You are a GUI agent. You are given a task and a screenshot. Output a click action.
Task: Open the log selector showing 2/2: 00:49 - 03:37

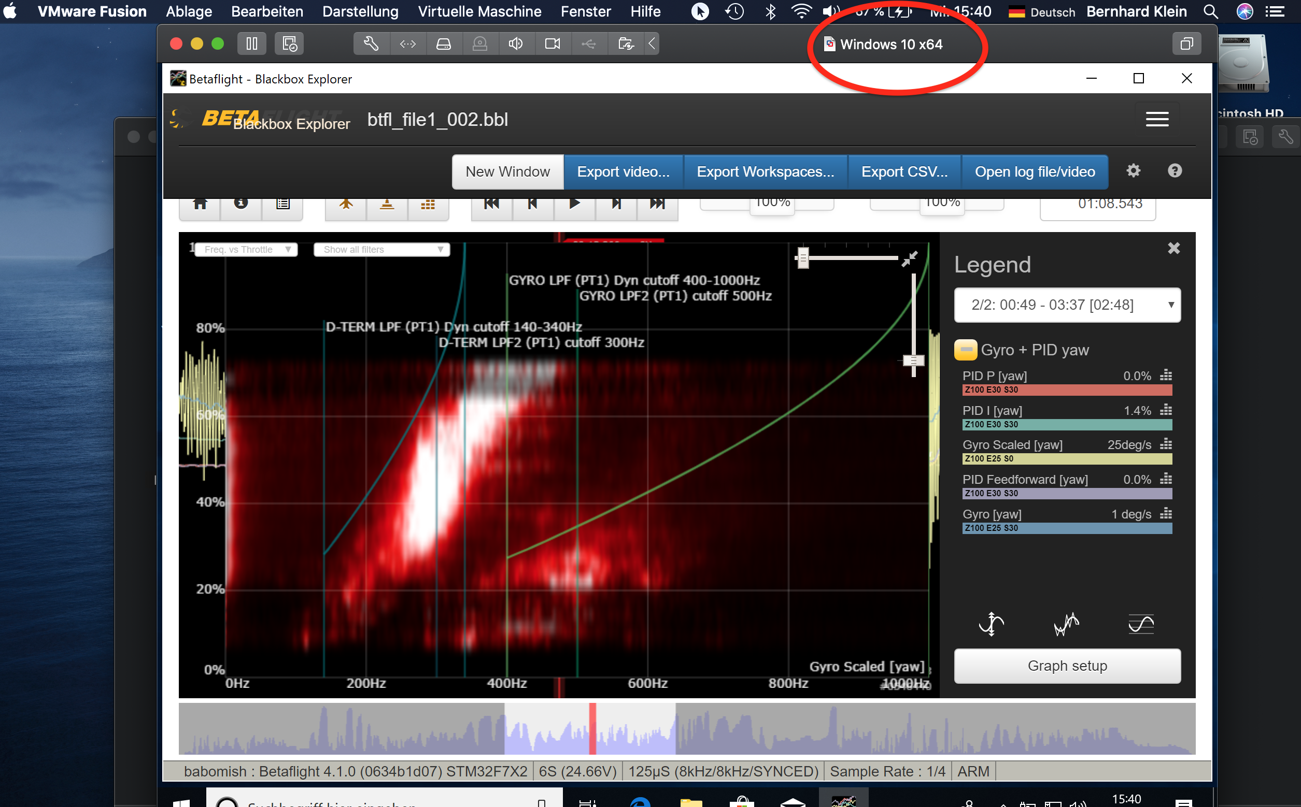[x=1067, y=305]
